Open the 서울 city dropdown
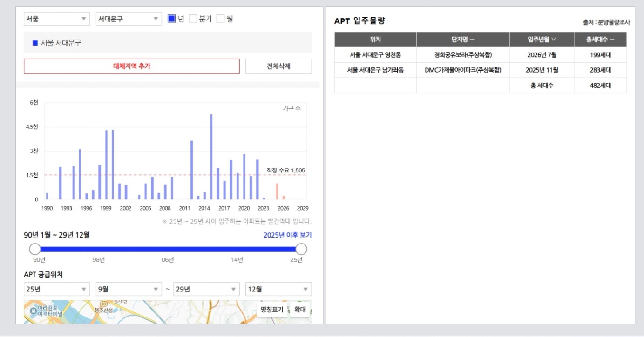The image size is (644, 337). pos(57,19)
